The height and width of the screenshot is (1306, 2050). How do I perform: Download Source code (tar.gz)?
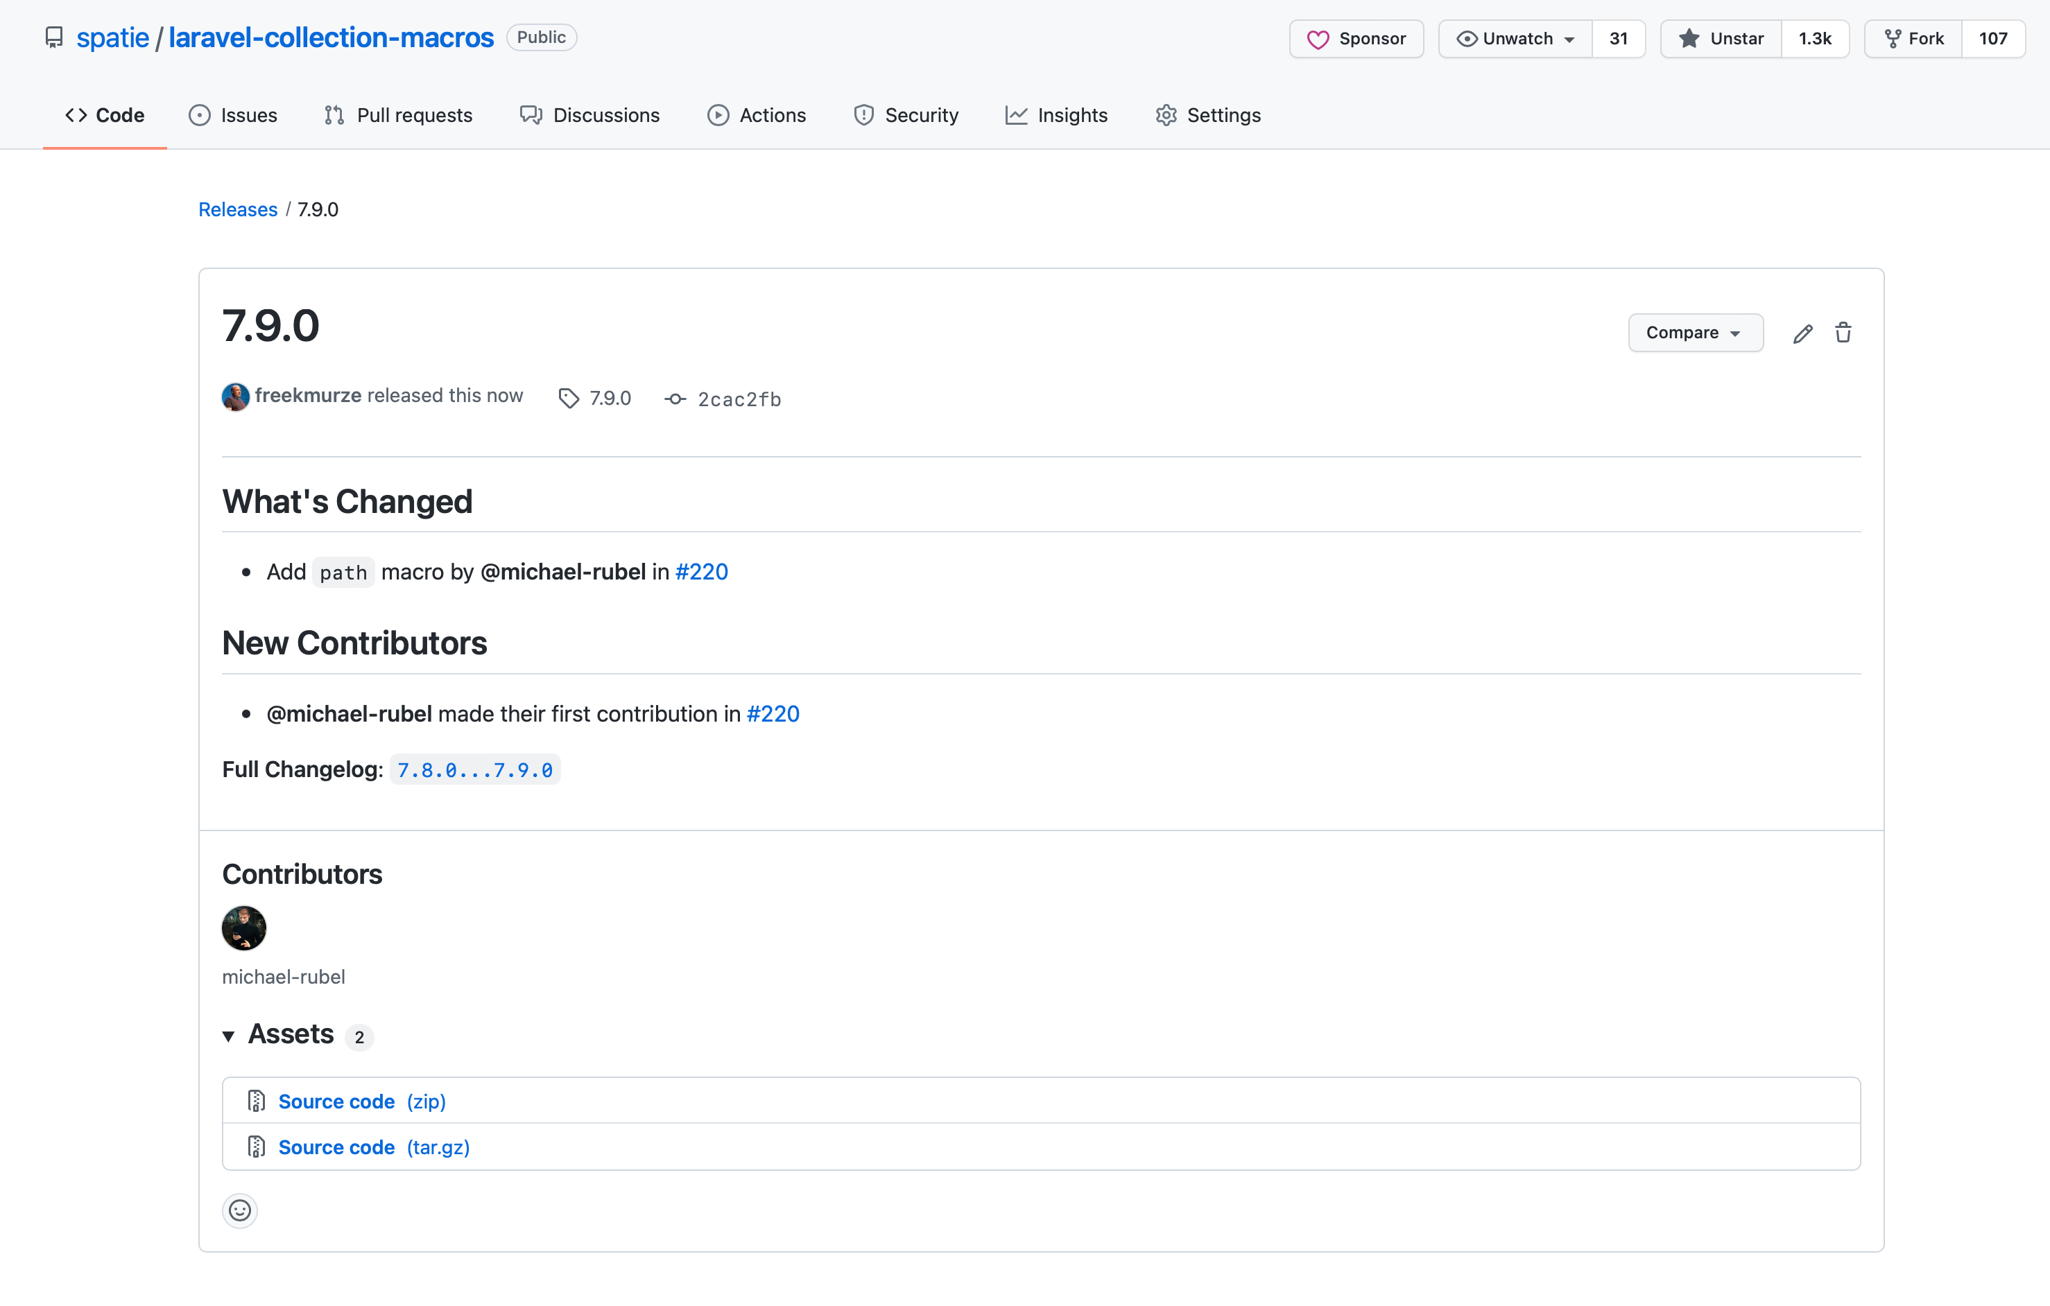374,1148
